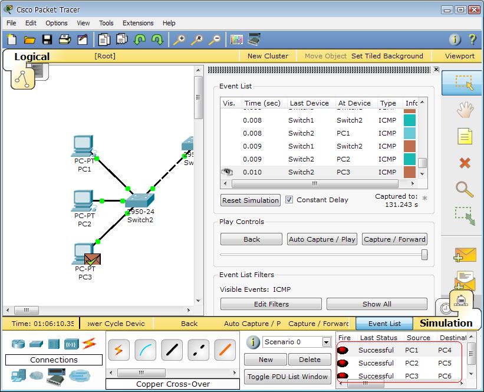Click the Edit Filters button
484x392 pixels.
coord(271,304)
